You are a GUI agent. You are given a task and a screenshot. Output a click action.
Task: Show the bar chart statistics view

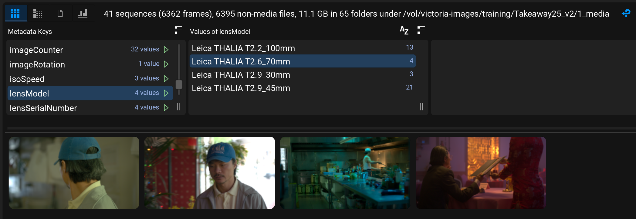coord(83,14)
